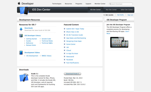Image resolution: width=151 pixels, height=92 pixels.
Task: Click in the Search Developer field
Action: click(x=121, y=4)
